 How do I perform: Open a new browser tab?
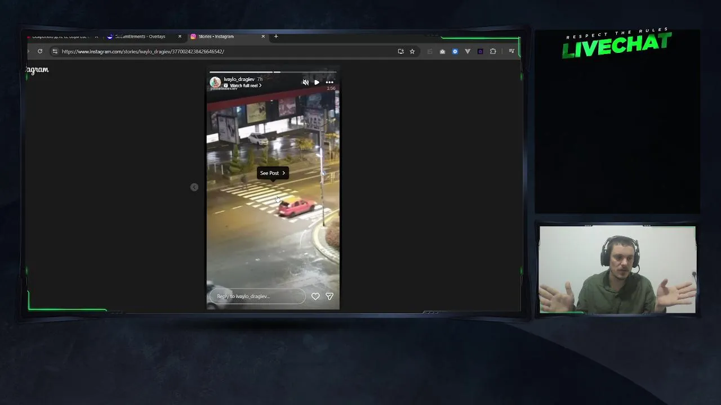point(276,37)
